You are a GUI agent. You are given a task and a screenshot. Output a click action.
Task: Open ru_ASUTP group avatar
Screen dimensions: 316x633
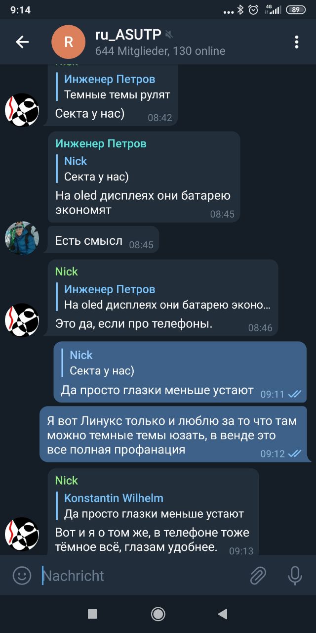pyautogui.click(x=69, y=42)
